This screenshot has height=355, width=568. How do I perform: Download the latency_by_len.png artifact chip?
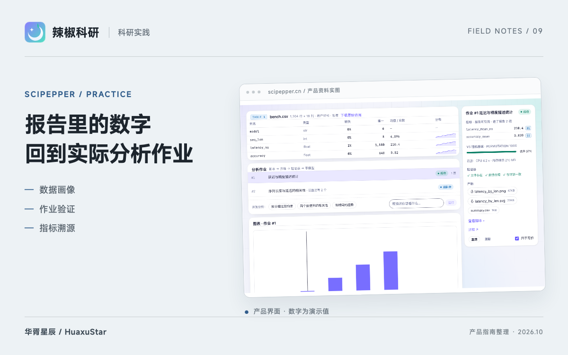point(492,191)
